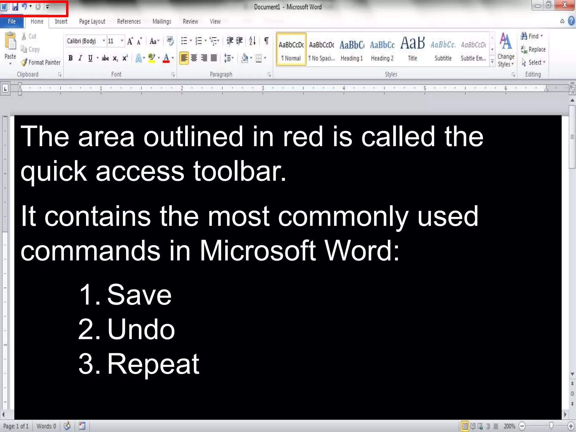The width and height of the screenshot is (576, 432).
Task: Click the Paste icon
Action: tap(10, 41)
